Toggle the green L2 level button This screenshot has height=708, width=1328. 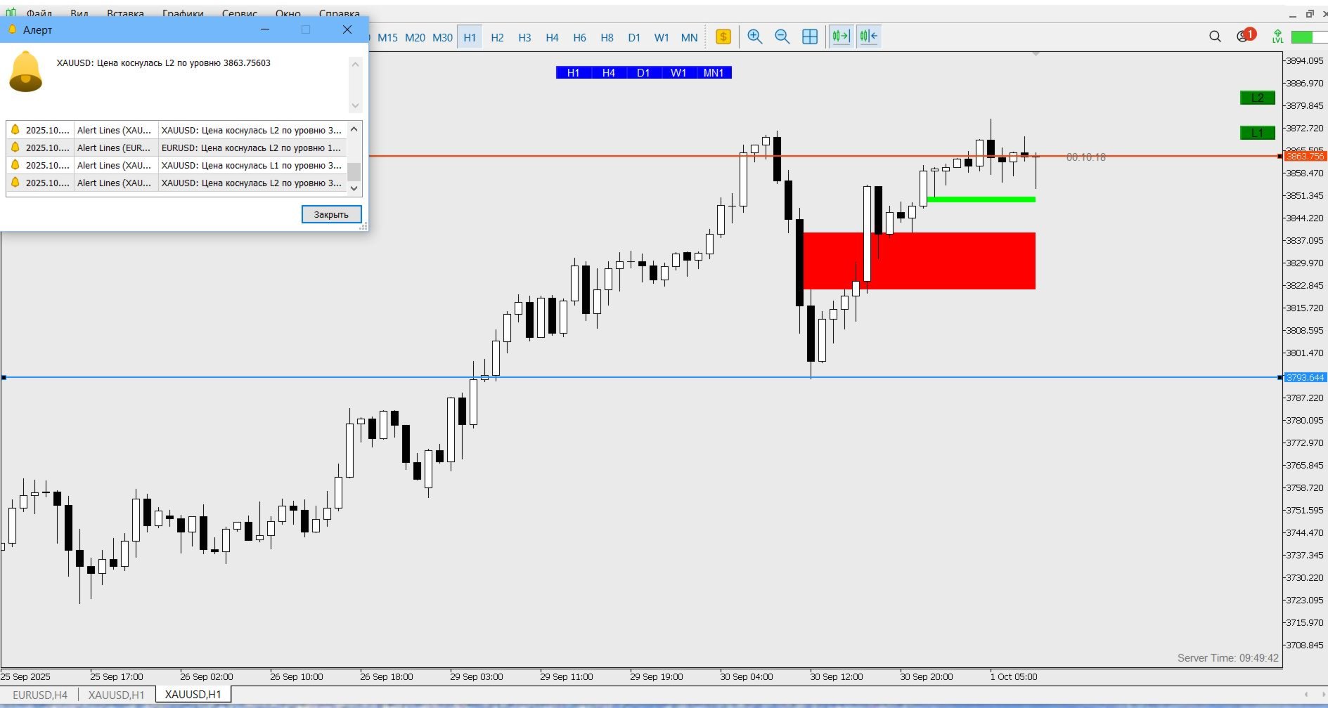pyautogui.click(x=1258, y=98)
